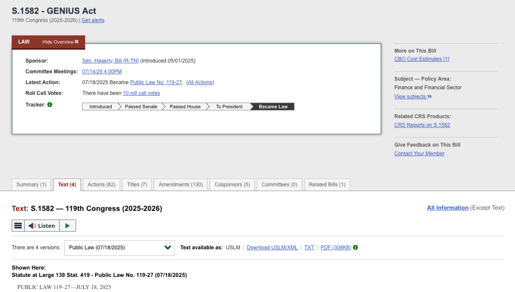Open Sen. Hagerty, Bill sponsor link
Screen dimensions: 515x292
click(x=110, y=61)
